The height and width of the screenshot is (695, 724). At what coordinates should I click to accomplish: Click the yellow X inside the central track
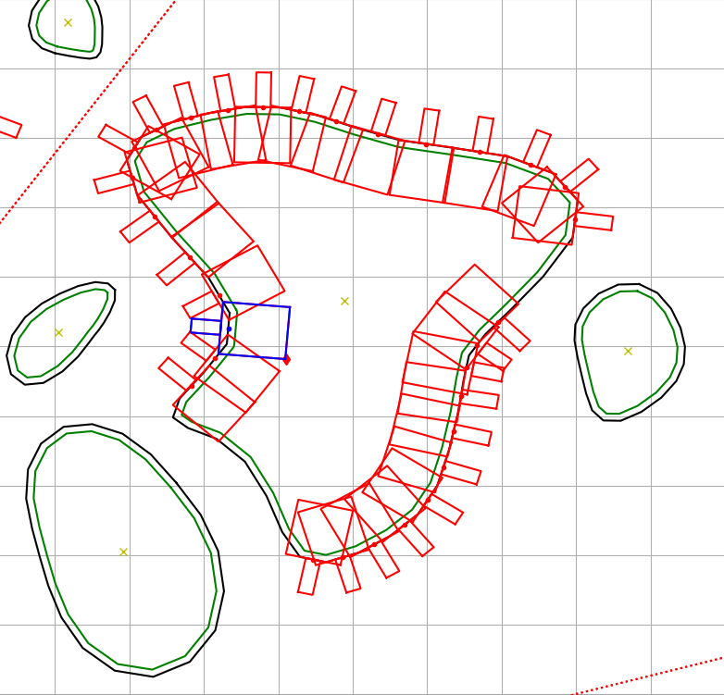[x=344, y=302]
